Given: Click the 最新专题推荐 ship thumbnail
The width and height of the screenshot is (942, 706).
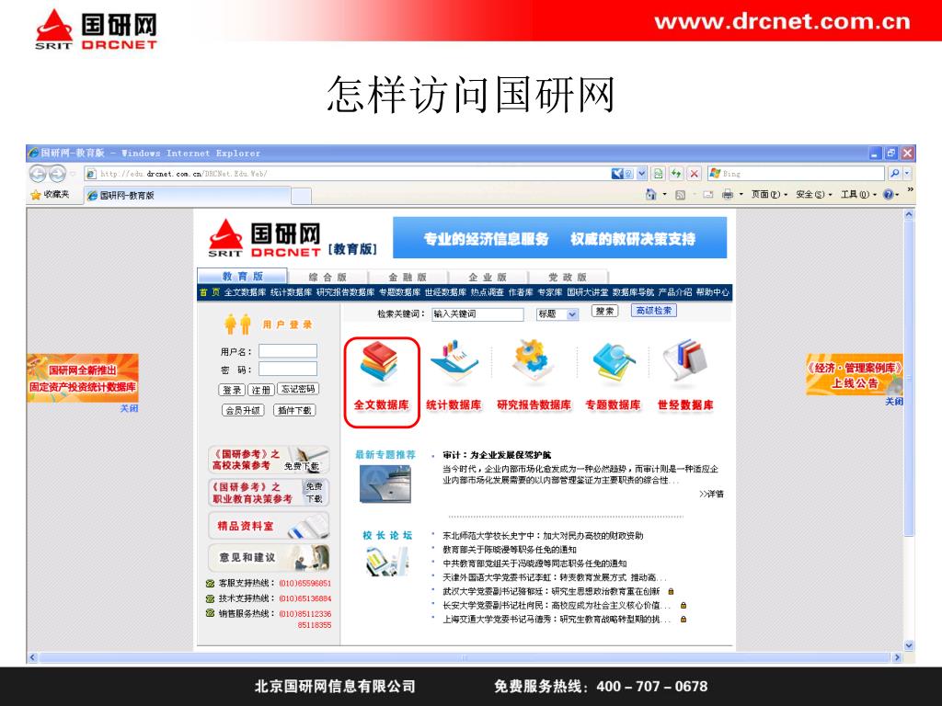Looking at the screenshot, I should point(385,484).
